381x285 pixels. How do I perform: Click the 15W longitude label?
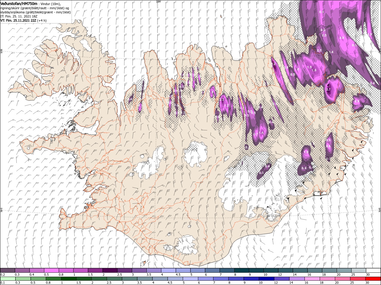(316, 1)
